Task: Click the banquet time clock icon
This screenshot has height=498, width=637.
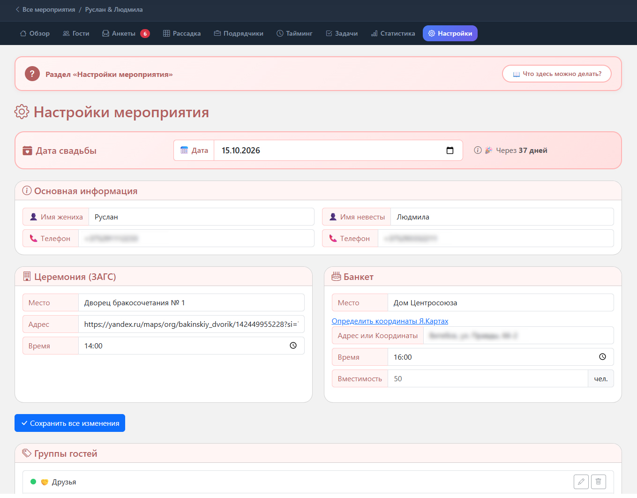Action: pos(603,357)
